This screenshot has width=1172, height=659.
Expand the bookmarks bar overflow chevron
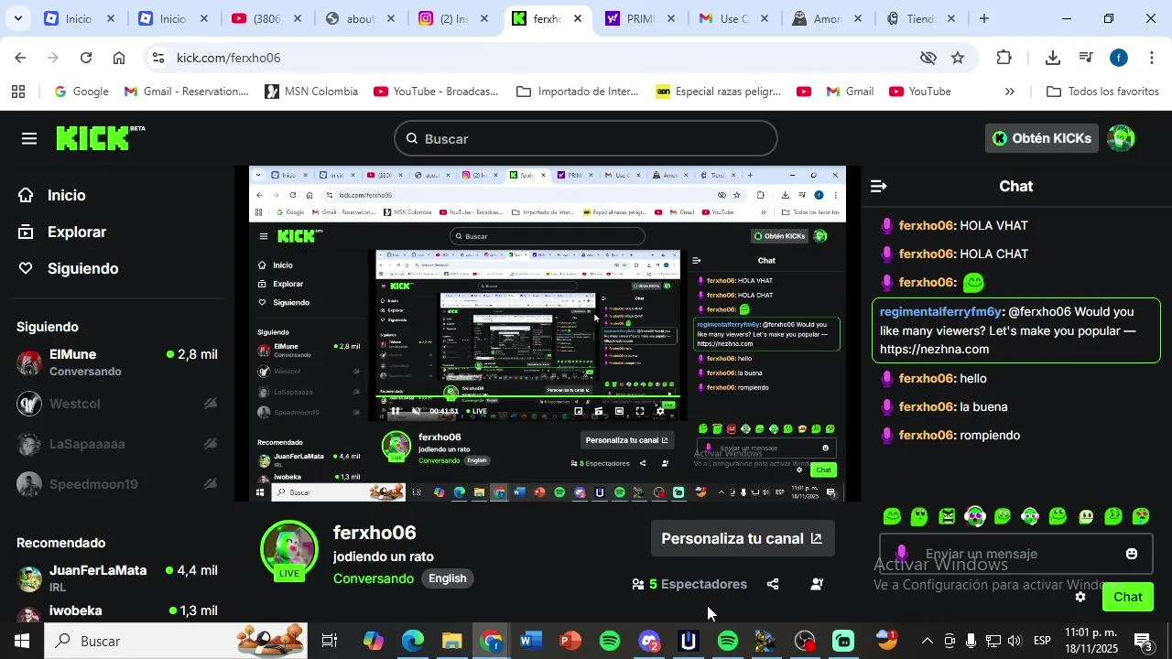1010,92
